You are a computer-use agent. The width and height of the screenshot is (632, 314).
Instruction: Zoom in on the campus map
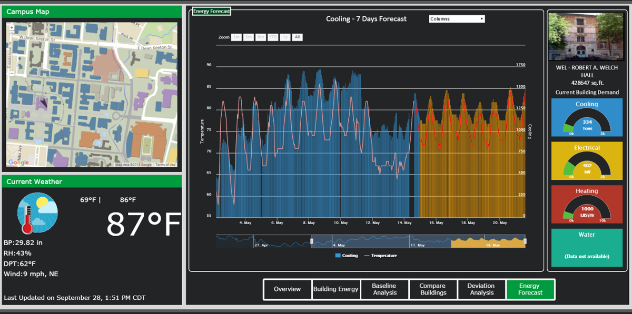[x=11, y=66]
